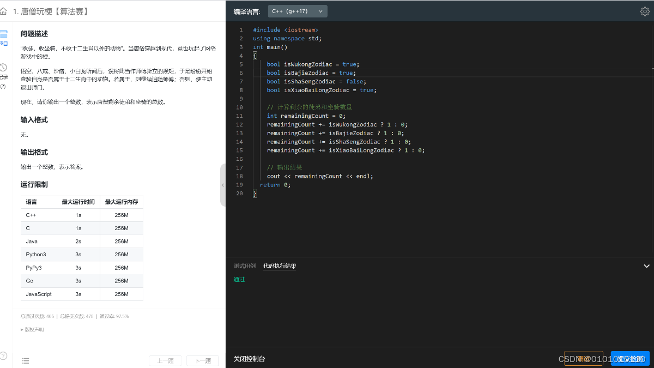This screenshot has width=654, height=368.
Task: Click the 输入格式 heading
Action: coord(34,120)
